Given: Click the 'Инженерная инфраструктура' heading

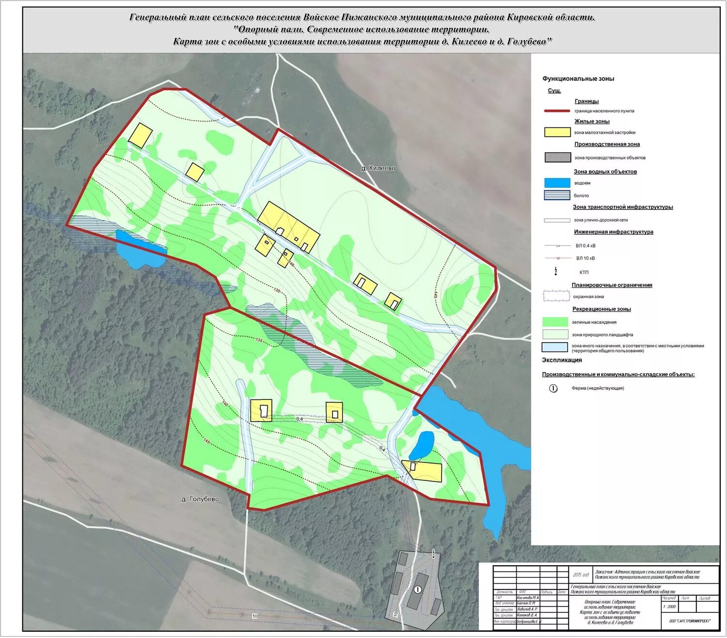Looking at the screenshot, I should click(x=614, y=232).
